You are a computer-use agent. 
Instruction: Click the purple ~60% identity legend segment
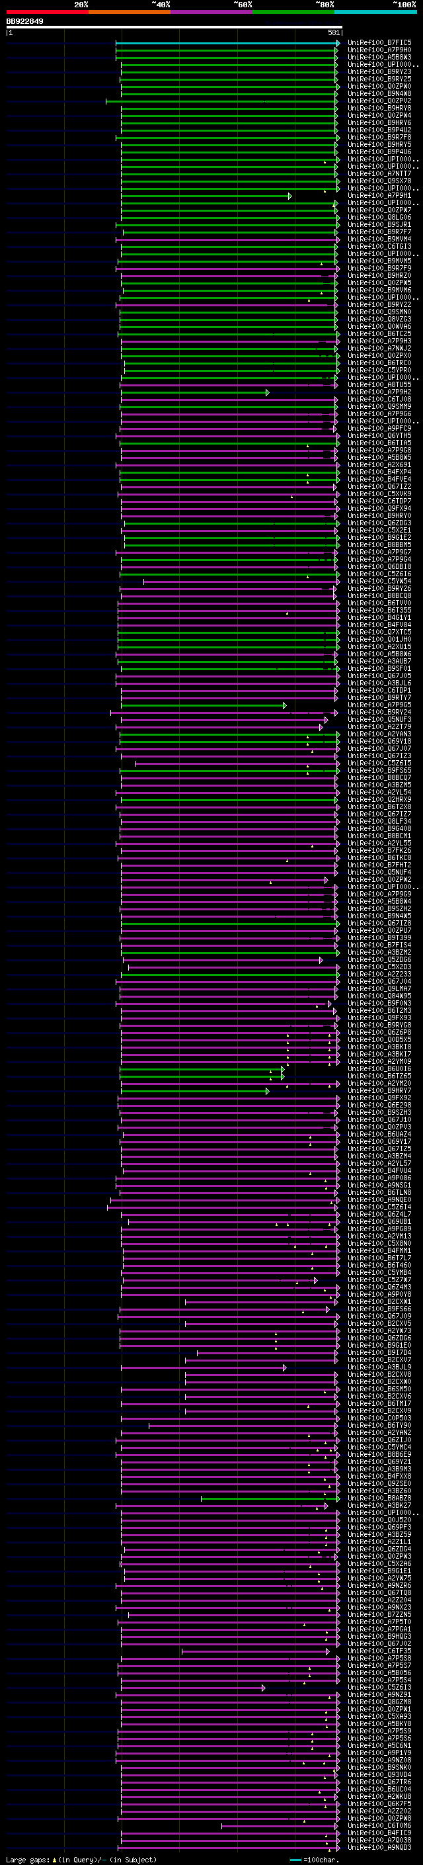coord(212,12)
